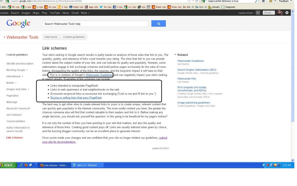This screenshot has width=297, height=186.
Task: Collapse the Related section triangle
Action: pos(175,55)
